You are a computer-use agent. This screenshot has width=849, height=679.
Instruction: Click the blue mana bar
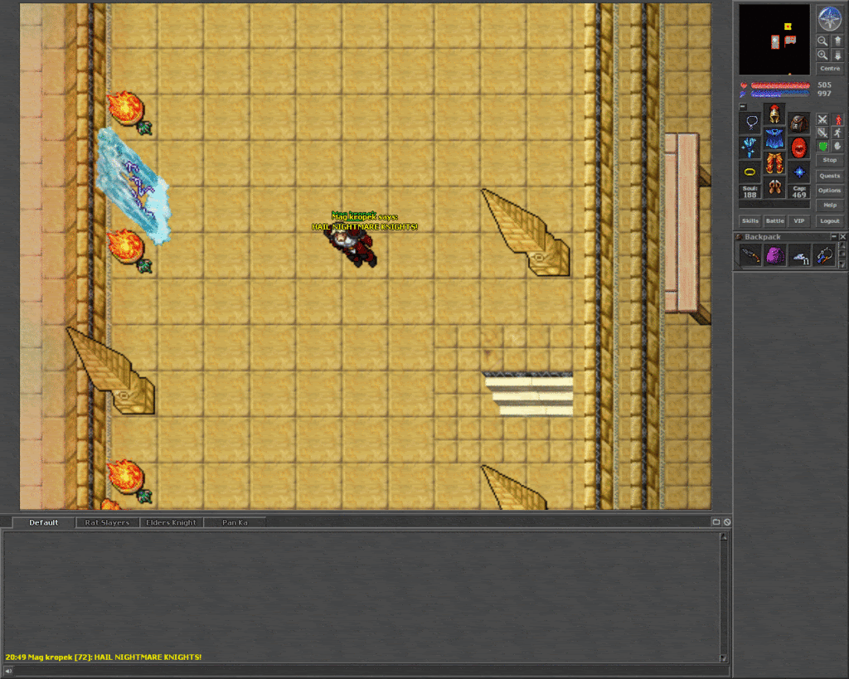780,94
